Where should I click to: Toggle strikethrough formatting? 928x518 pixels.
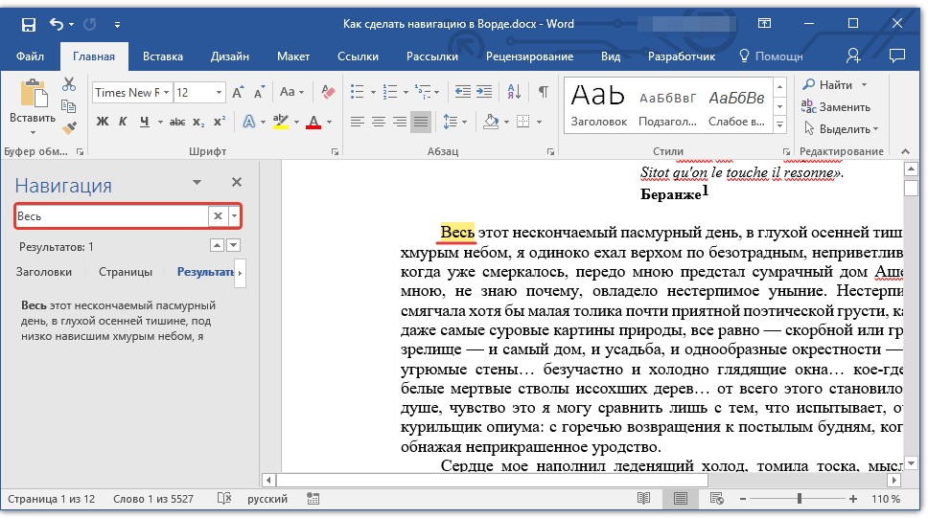pyautogui.click(x=177, y=122)
